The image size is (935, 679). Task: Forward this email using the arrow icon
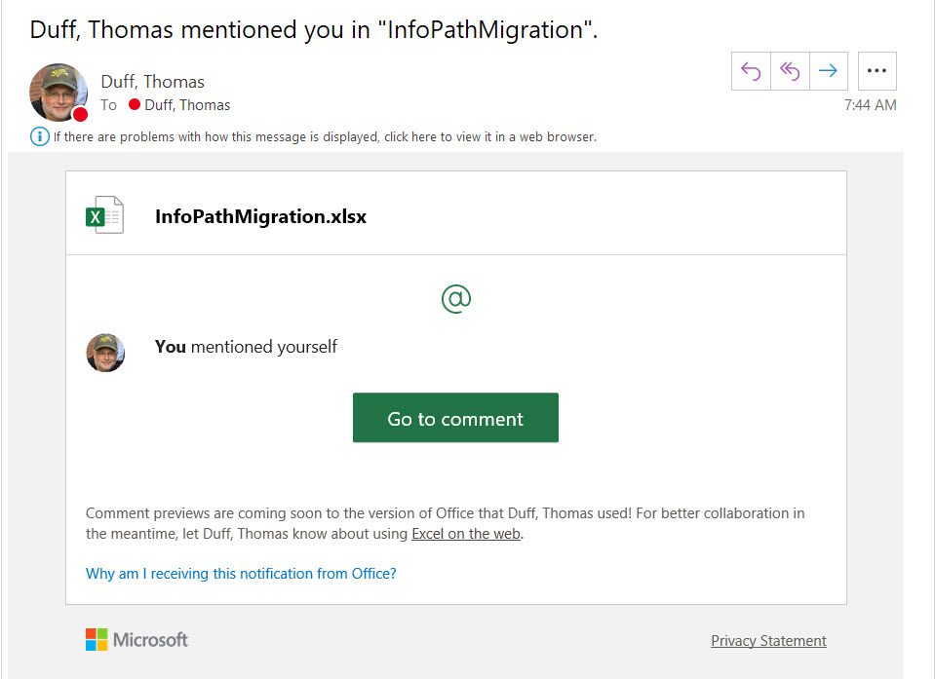[x=828, y=71]
